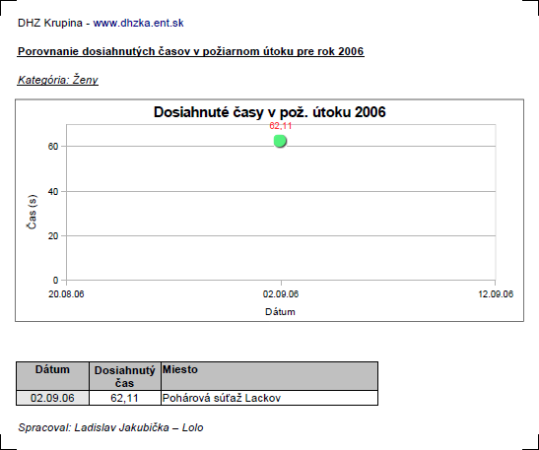Screen dimensions: 539x450
Task: Click the 60 value axis label
Action: [x=53, y=147]
